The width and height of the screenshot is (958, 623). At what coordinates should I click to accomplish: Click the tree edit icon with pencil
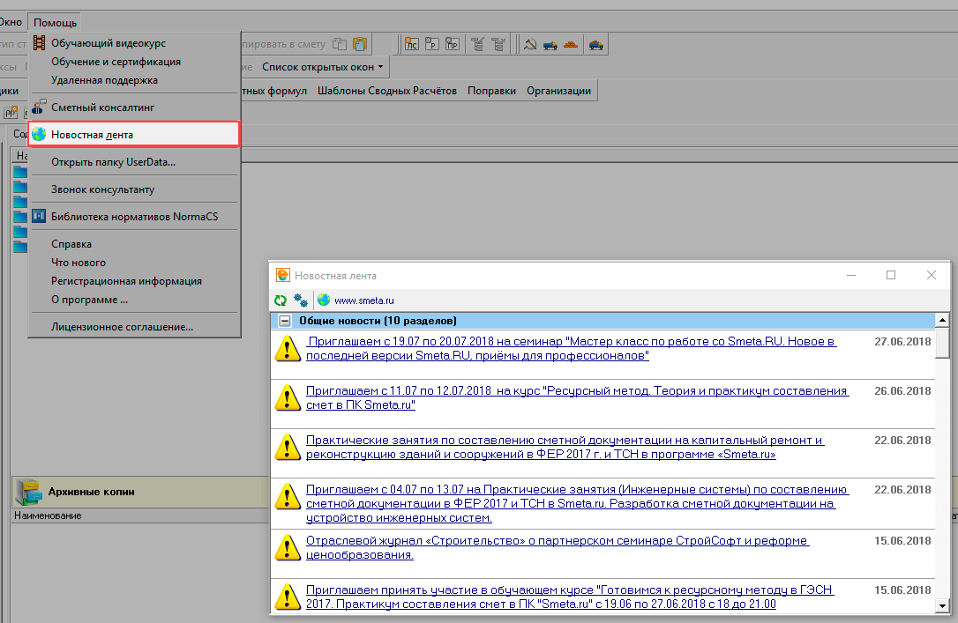pyautogui.click(x=478, y=44)
